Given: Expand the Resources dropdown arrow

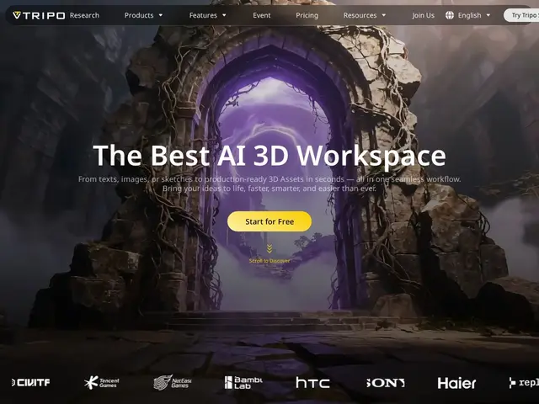Looking at the screenshot, I should tap(384, 15).
